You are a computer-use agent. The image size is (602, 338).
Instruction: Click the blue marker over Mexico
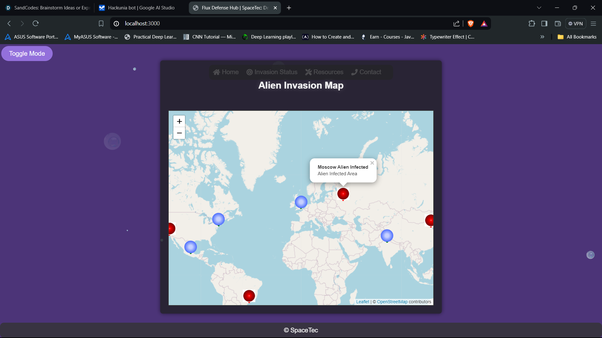coord(191,247)
